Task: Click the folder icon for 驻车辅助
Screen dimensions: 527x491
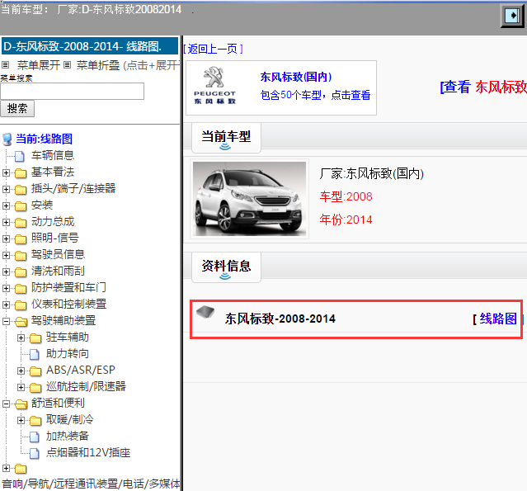Action: [x=35, y=338]
